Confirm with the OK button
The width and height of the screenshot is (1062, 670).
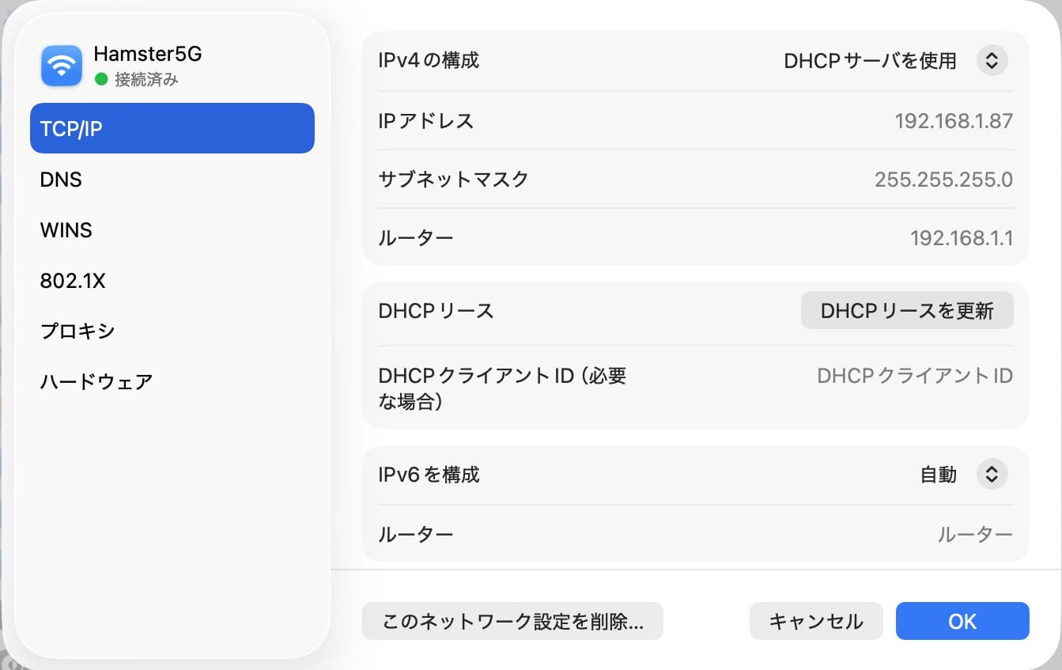tap(962, 621)
